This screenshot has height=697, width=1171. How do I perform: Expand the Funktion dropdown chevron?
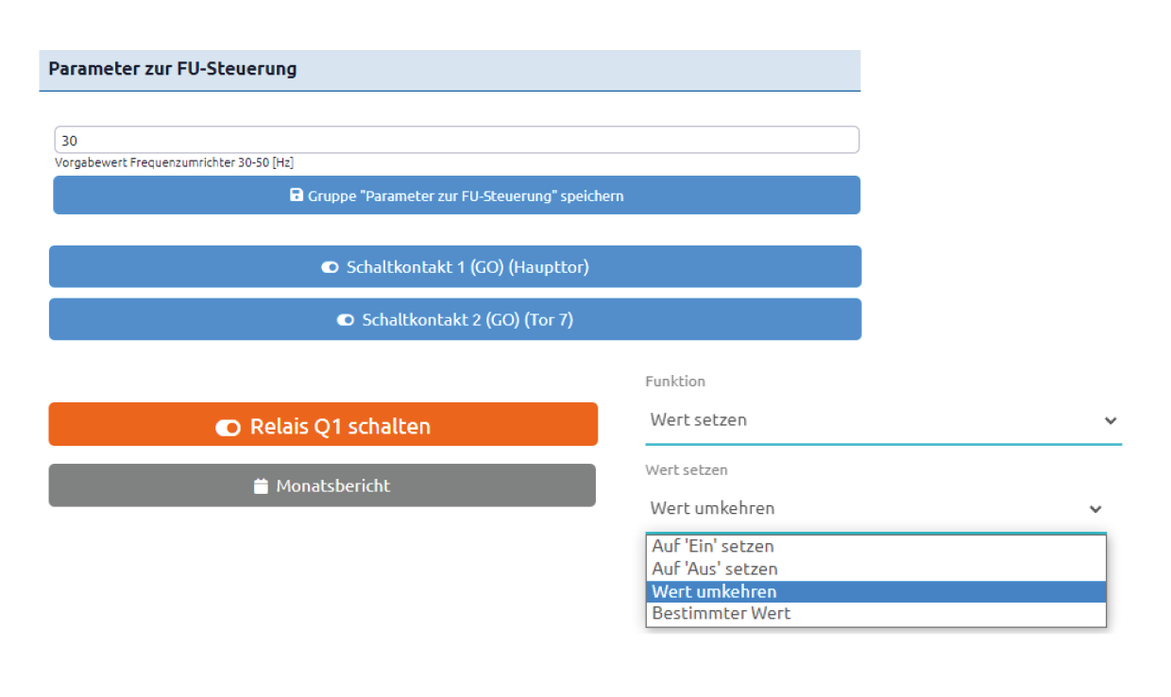coord(1111,421)
